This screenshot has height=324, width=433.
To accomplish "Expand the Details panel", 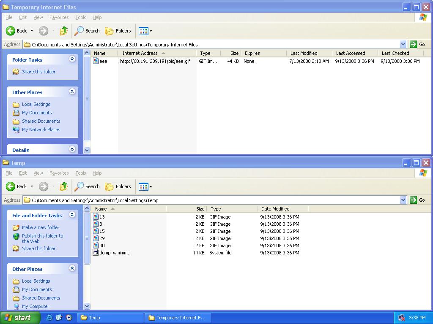I will [x=72, y=150].
